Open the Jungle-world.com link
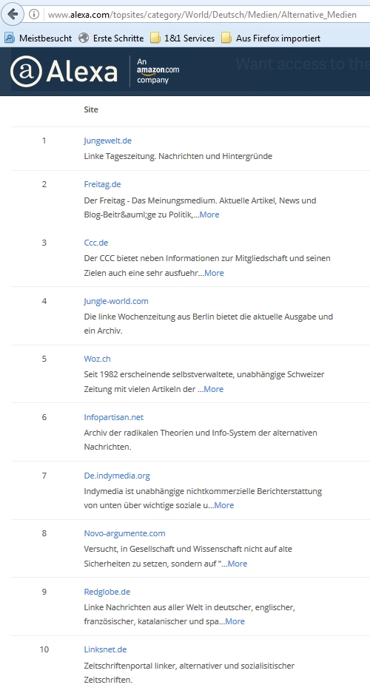 pyautogui.click(x=116, y=301)
